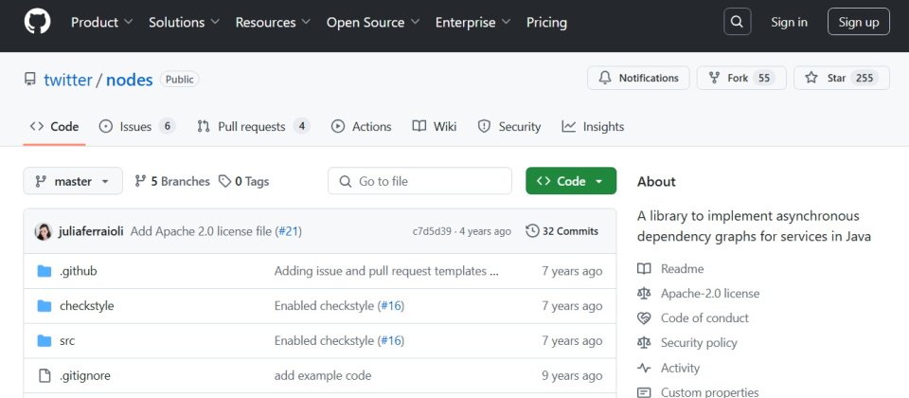Screen dimensions: 909x398
Task: Open the Custom properties link
Action: 710,392
